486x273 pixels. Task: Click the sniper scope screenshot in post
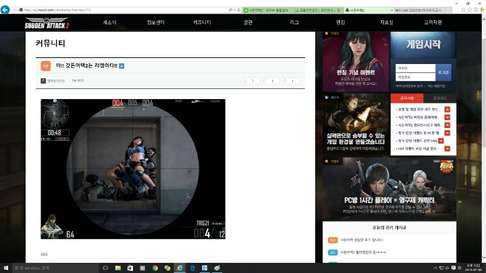point(133,169)
